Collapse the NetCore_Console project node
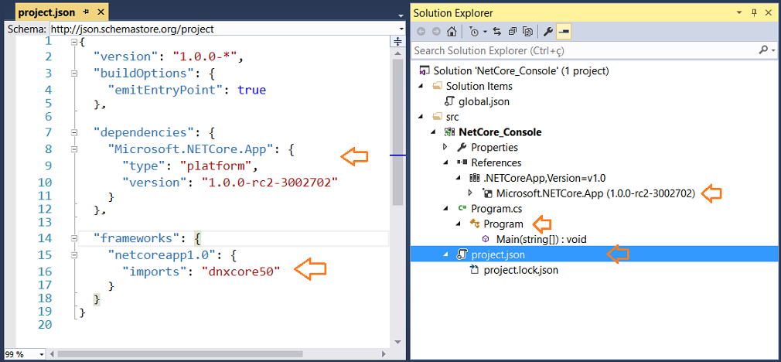Screen dimensions: 781x362 click(435, 132)
